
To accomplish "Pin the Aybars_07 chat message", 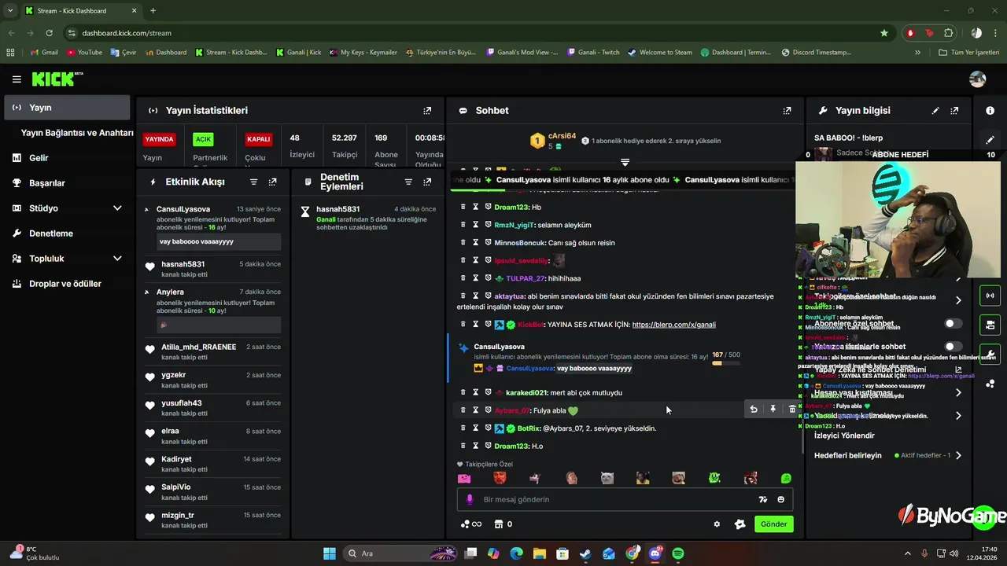I will [x=773, y=410].
